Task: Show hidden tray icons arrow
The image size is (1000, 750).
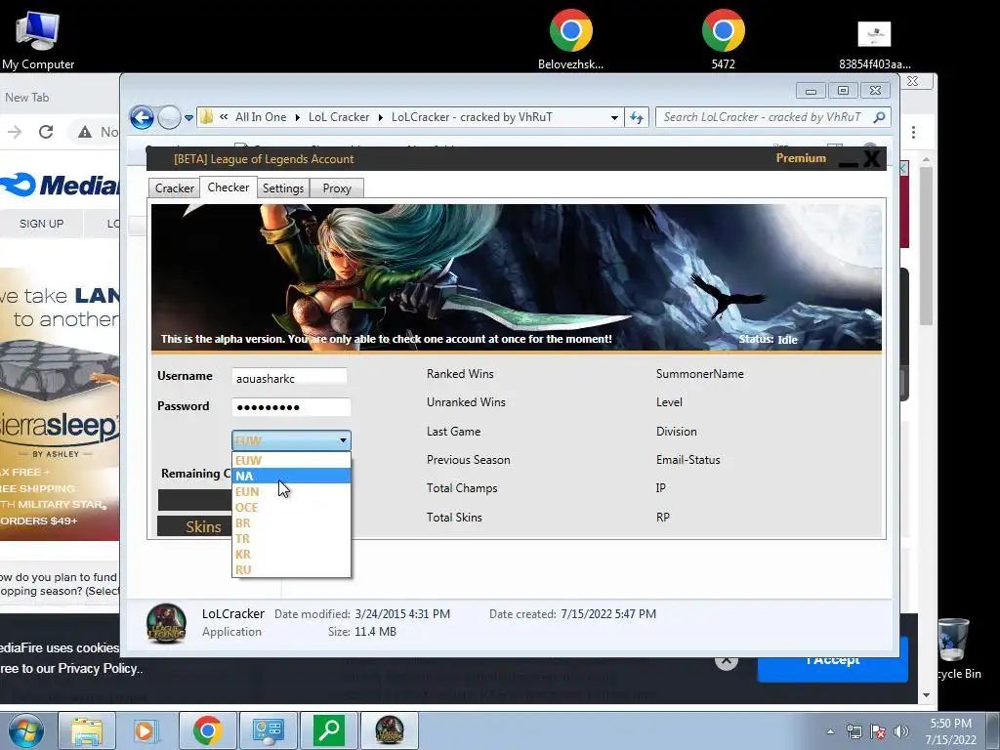Action: point(830,731)
